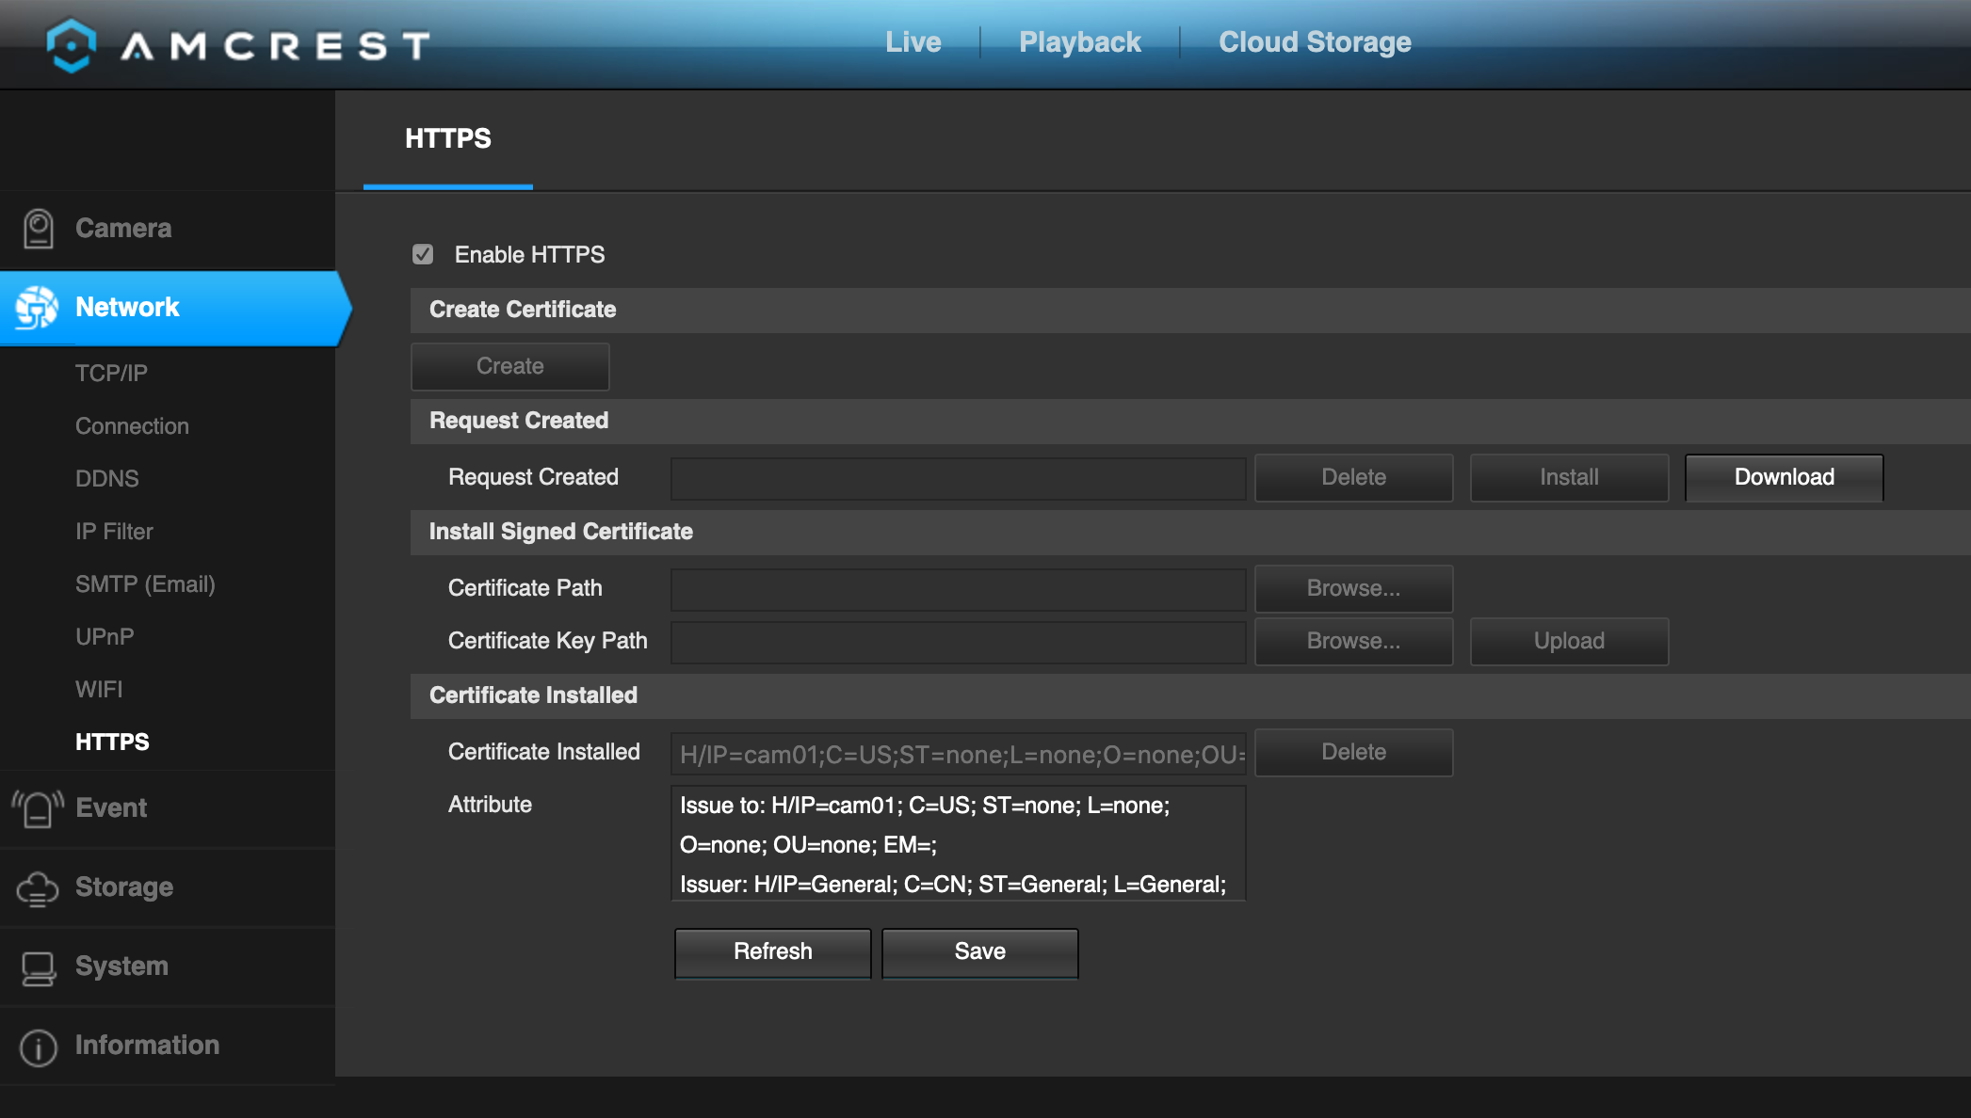Screen dimensions: 1971x1118
Task: Toggle the Enable HTTPS checkbox
Action: pyautogui.click(x=424, y=254)
